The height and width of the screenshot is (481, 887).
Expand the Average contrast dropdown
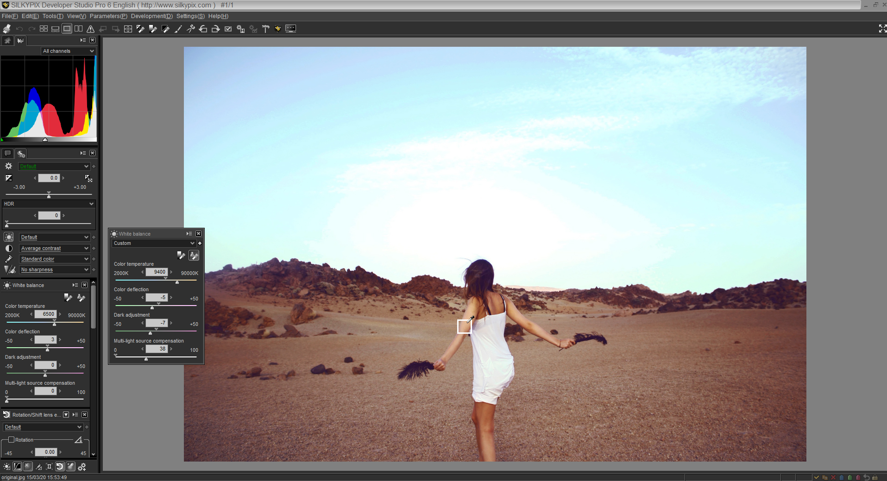86,249
